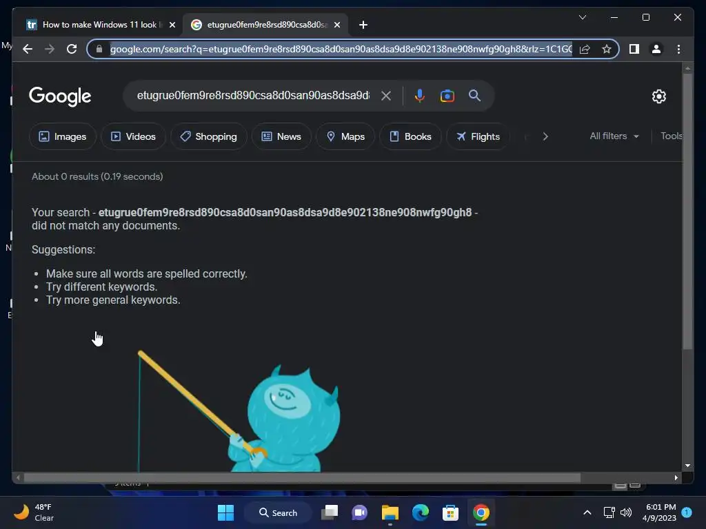Click 'Try different keywords.' suggestion text

pos(102,287)
